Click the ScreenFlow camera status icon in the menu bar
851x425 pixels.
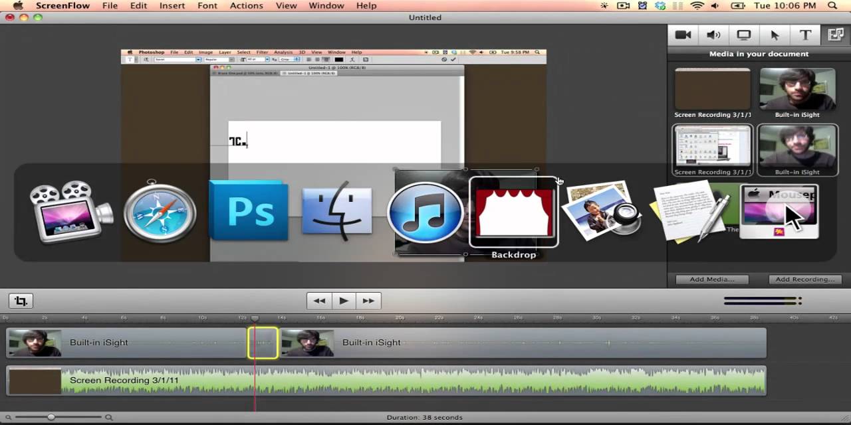623,5
